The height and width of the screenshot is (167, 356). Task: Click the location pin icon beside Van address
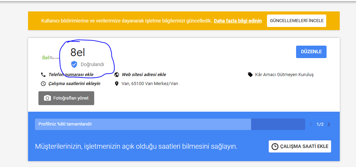point(117,84)
